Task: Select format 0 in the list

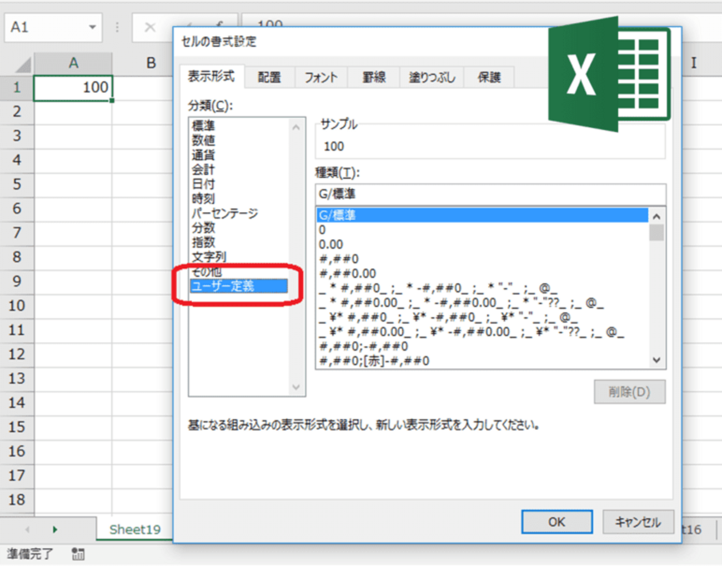Action: click(x=482, y=230)
